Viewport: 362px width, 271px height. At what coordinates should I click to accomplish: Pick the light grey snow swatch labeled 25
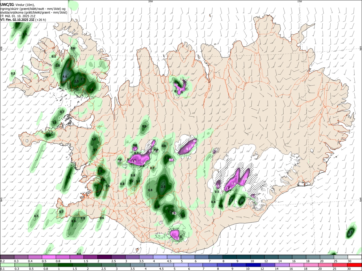click(x=341, y=257)
